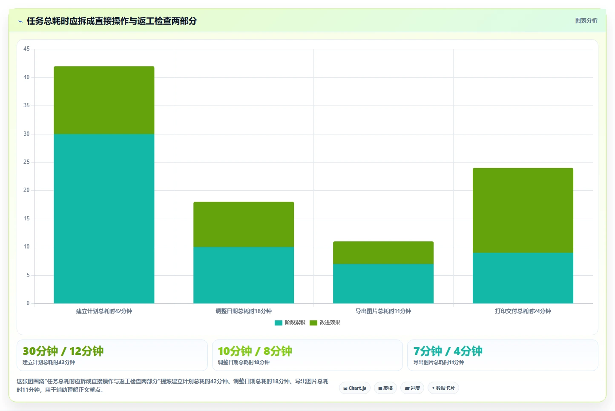Click the 数据卡片 tag chip

443,388
